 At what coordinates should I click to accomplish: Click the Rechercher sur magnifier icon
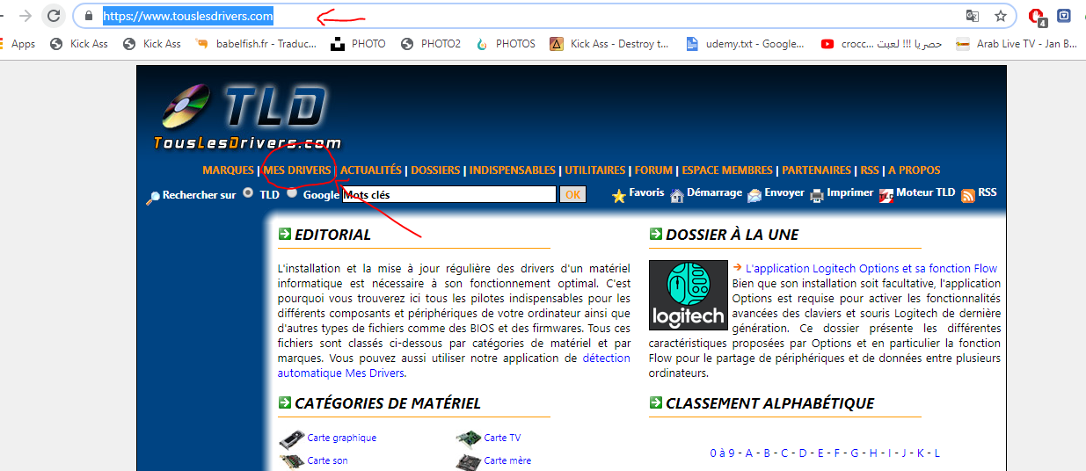pos(153,198)
